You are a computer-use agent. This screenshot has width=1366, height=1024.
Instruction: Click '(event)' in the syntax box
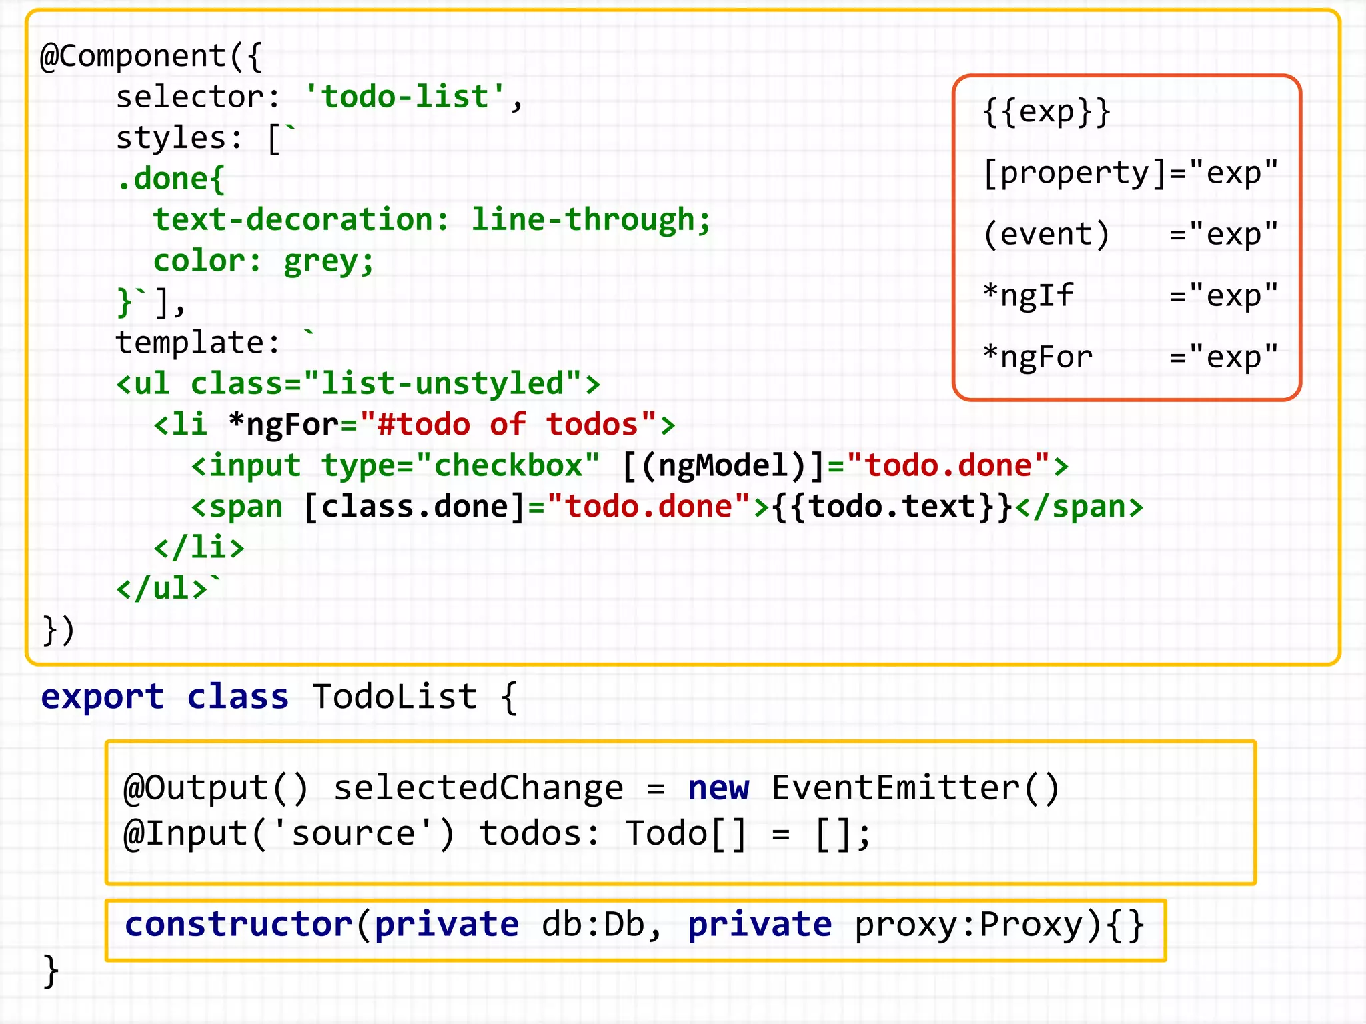[x=1047, y=234]
